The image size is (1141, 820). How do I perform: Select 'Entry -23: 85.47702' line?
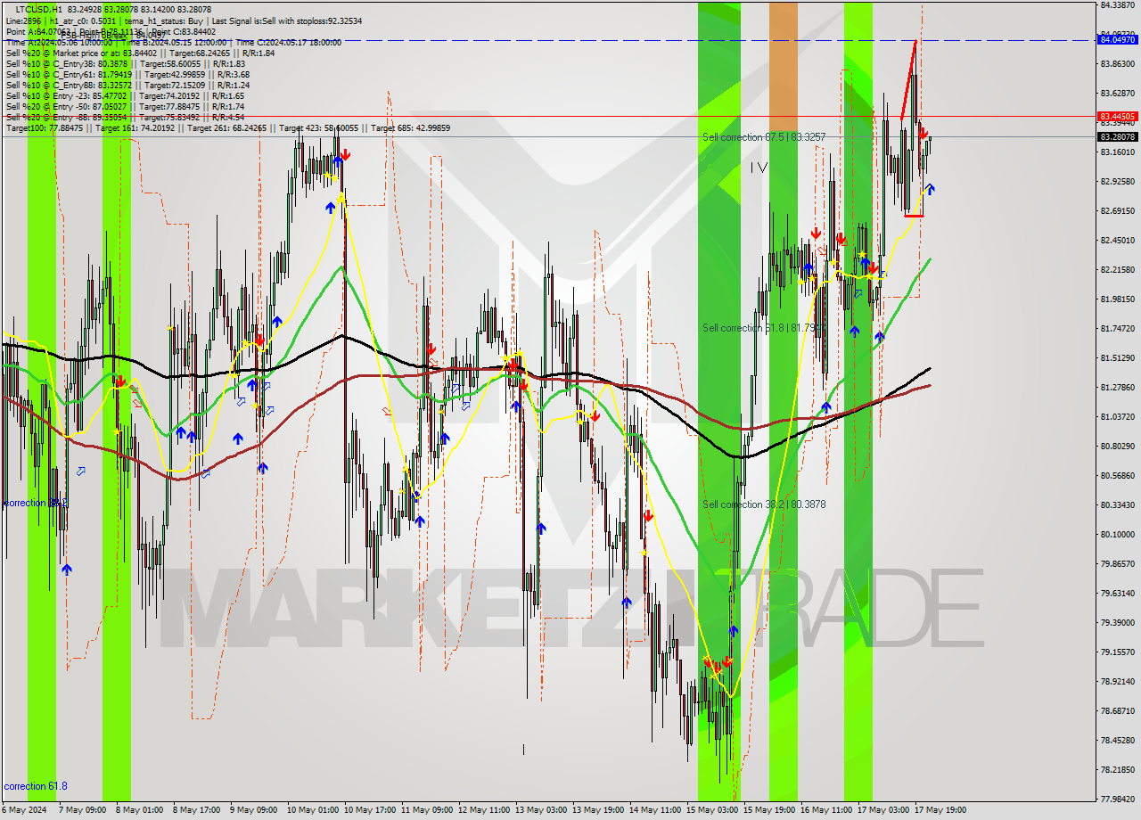[125, 95]
